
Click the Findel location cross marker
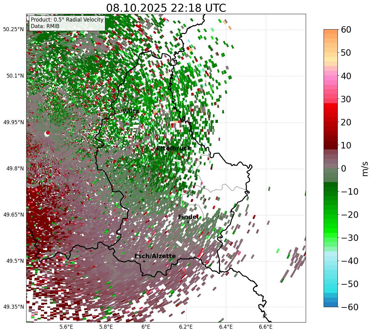point(188,222)
